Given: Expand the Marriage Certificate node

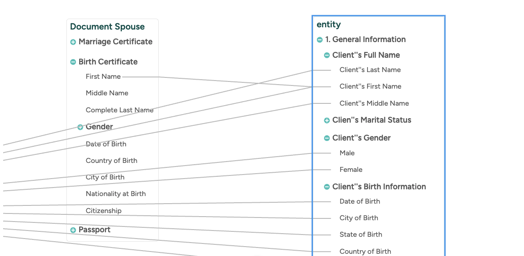Looking at the screenshot, I should pyautogui.click(x=73, y=42).
